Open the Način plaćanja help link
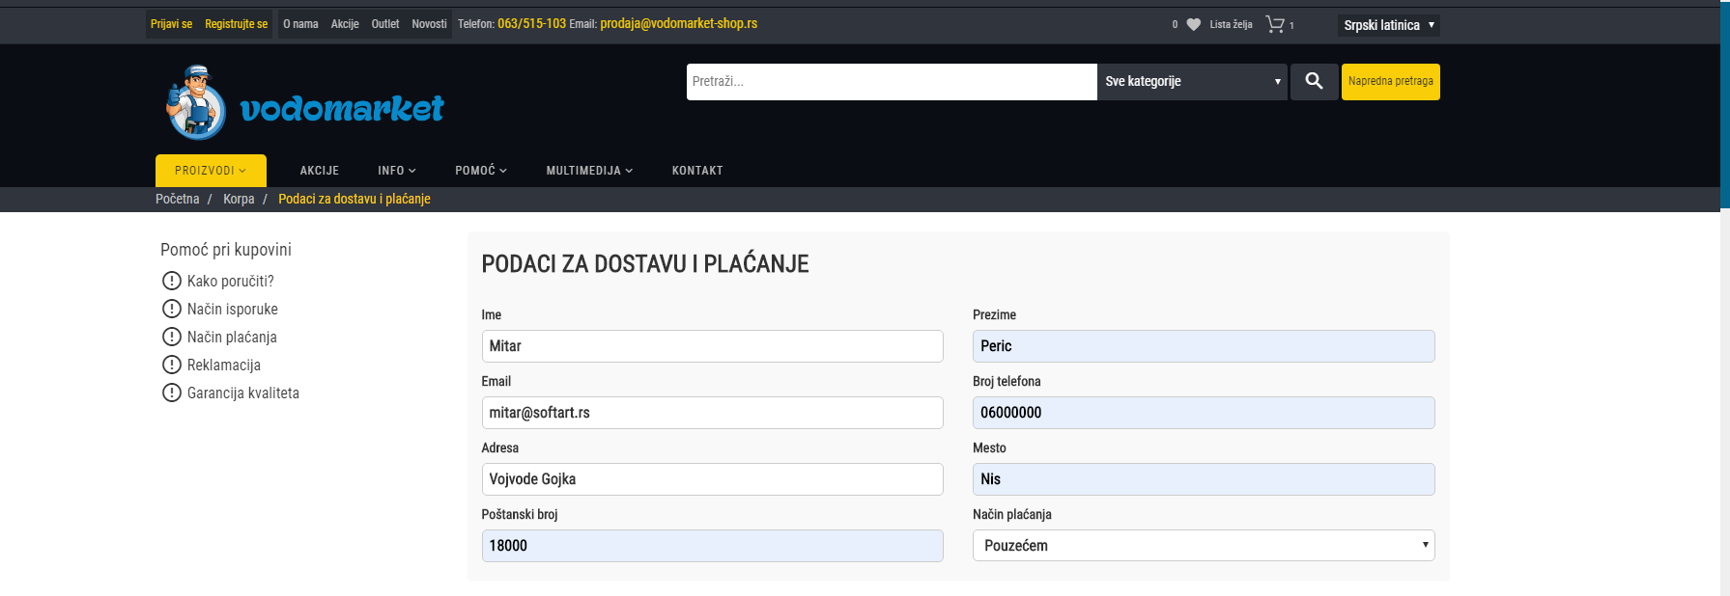The width and height of the screenshot is (1730, 596). tap(232, 337)
